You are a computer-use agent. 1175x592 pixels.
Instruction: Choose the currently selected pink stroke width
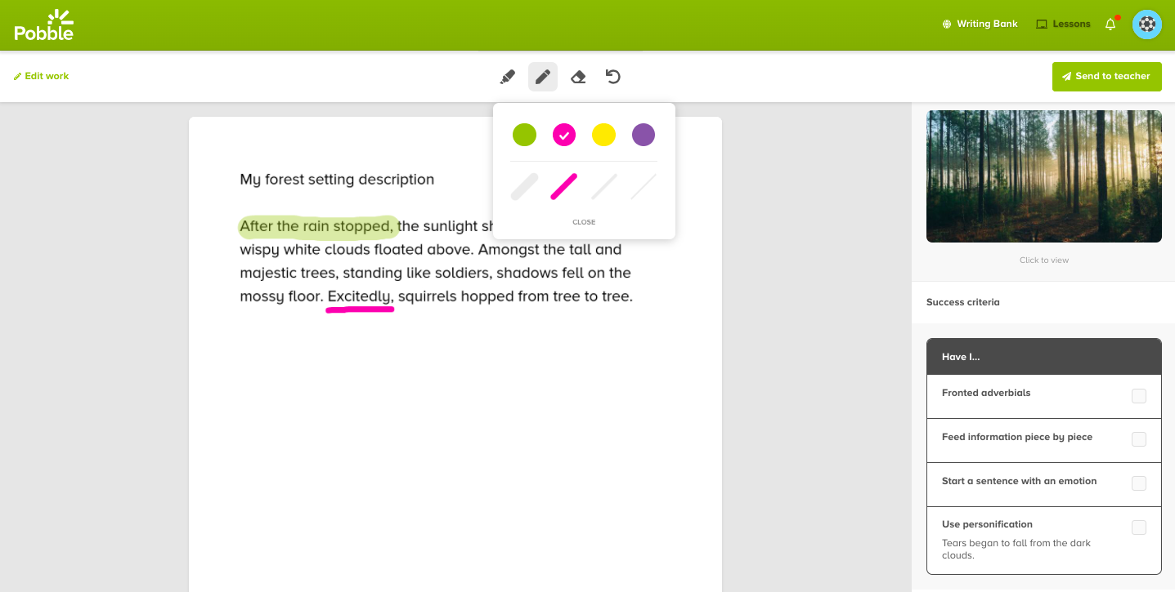click(x=563, y=187)
